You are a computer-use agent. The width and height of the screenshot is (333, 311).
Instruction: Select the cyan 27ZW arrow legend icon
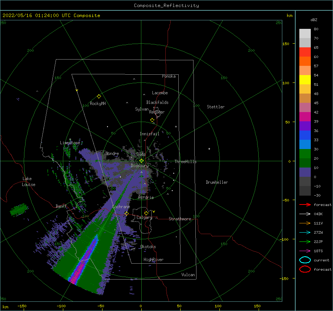coord(305,233)
